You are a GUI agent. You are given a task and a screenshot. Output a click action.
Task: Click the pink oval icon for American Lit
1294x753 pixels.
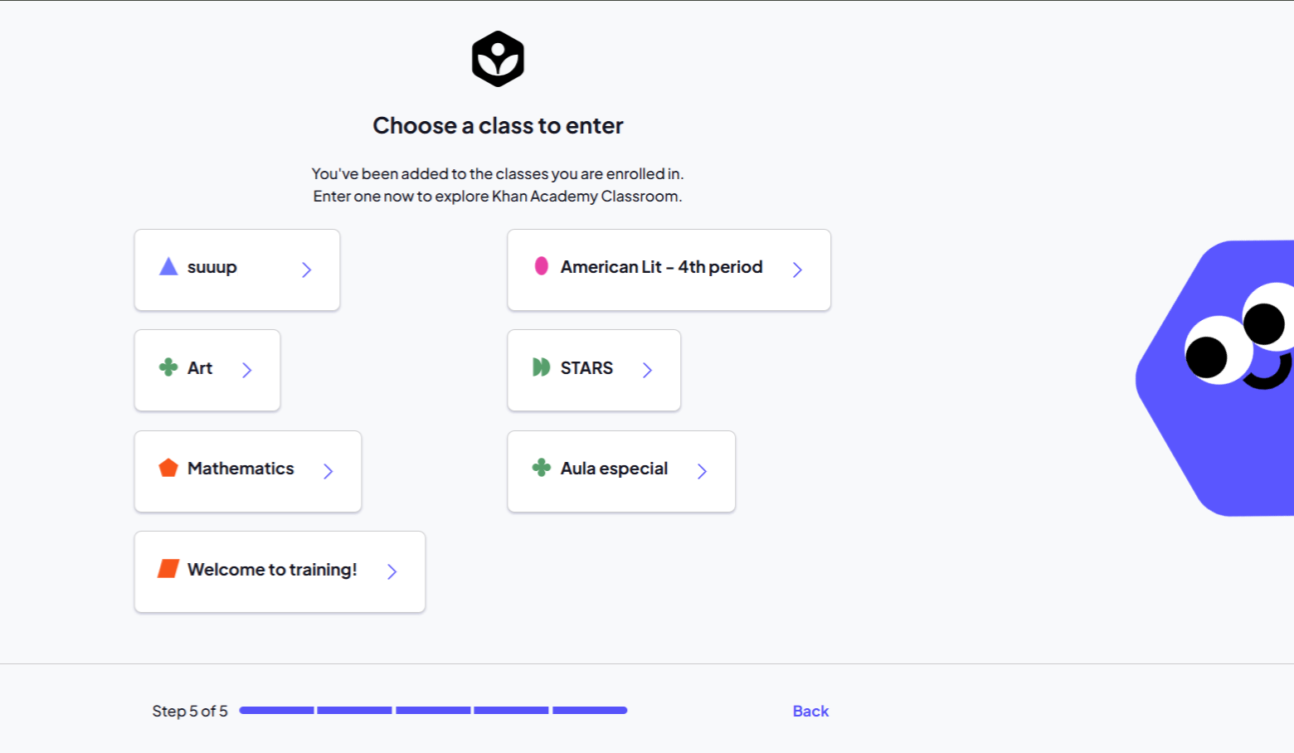pos(542,266)
